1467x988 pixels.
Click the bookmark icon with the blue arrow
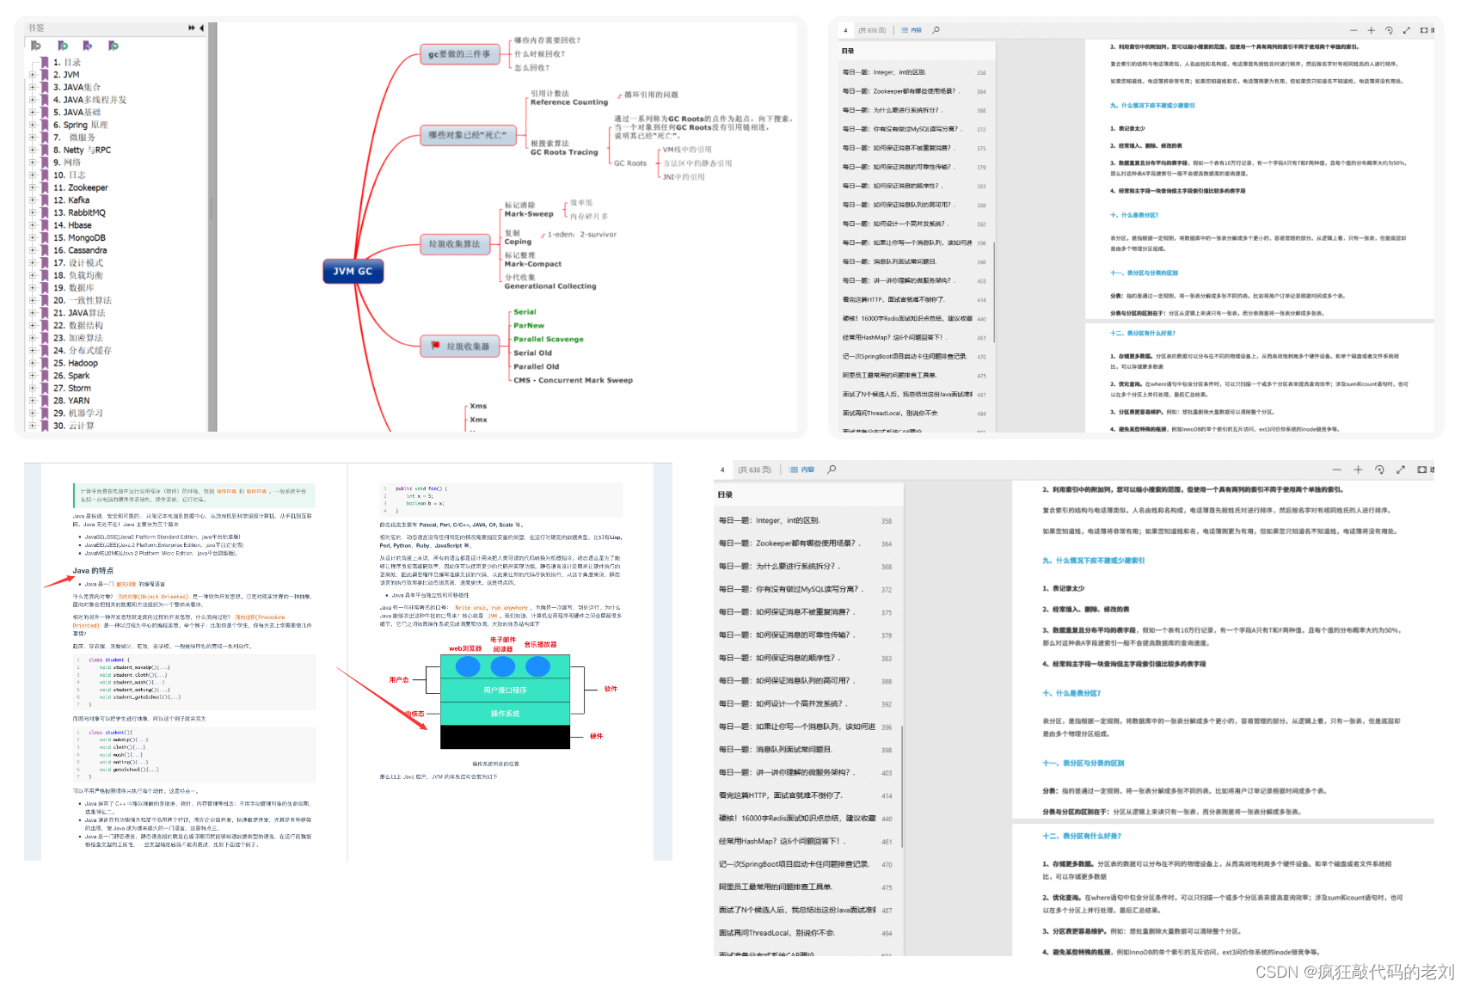[87, 46]
